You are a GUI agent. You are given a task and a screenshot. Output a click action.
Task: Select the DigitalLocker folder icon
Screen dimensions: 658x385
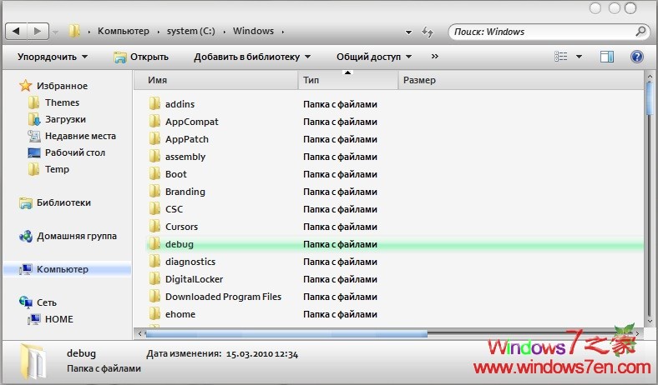154,279
